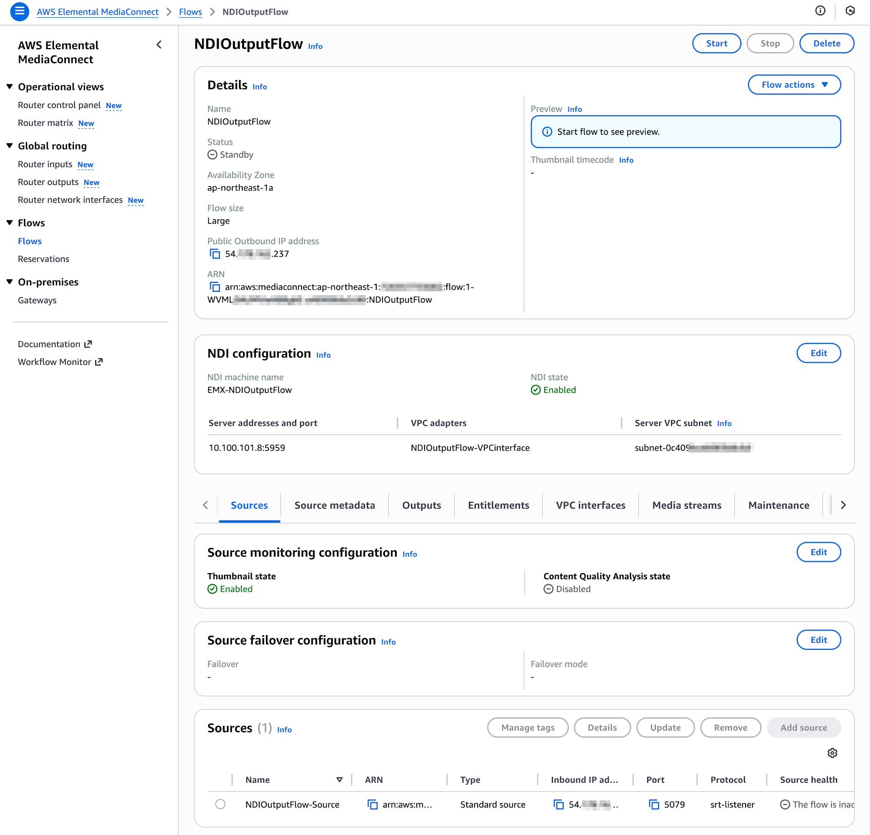870x835 pixels.
Task: Copy the source port 5079
Action: pyautogui.click(x=654, y=805)
